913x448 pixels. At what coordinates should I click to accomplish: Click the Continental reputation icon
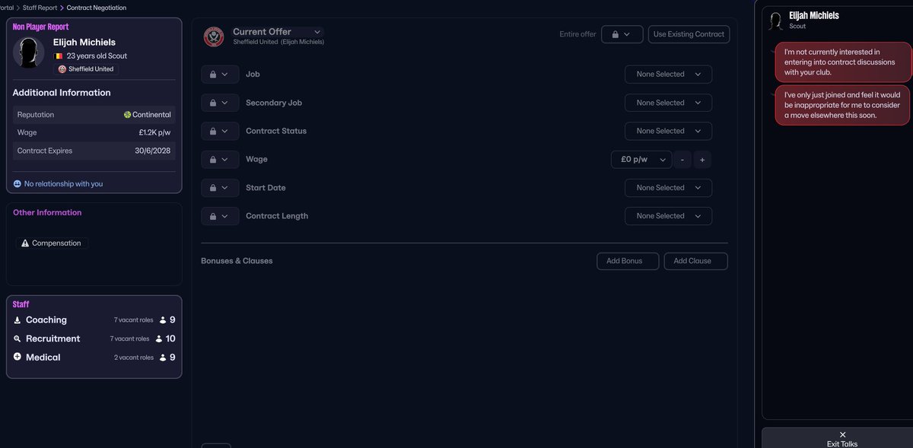tap(127, 115)
